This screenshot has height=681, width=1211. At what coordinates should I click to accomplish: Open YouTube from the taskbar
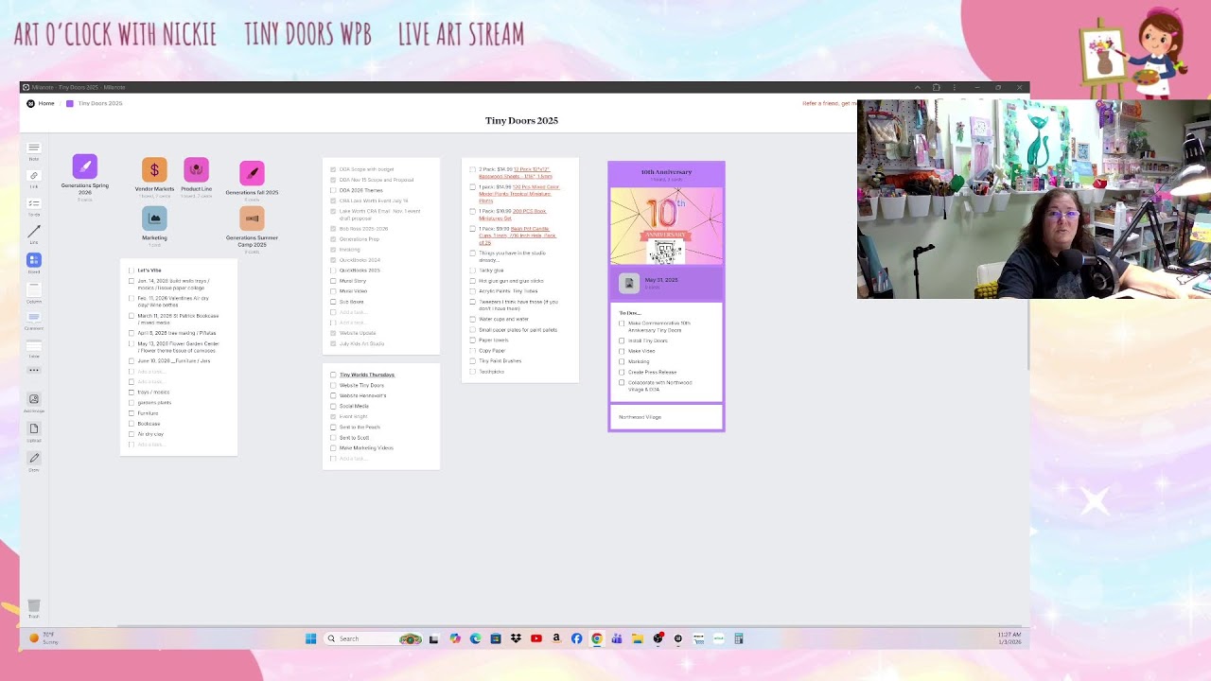click(536, 638)
